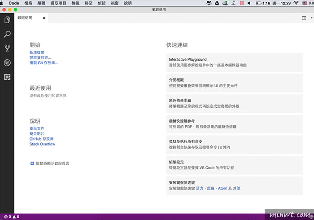Open the Code application menu

pos(14,3)
